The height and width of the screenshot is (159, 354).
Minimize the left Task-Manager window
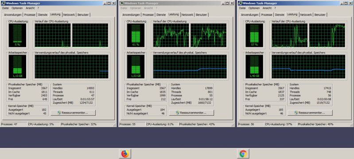coord(105,3)
